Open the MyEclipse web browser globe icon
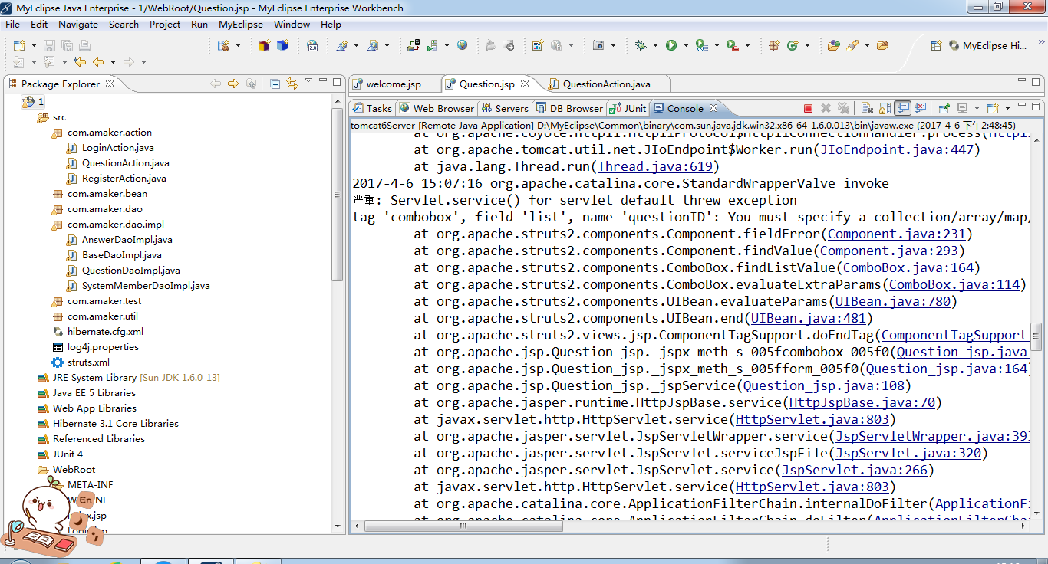Screen dimensions: 1048x564 [462, 45]
